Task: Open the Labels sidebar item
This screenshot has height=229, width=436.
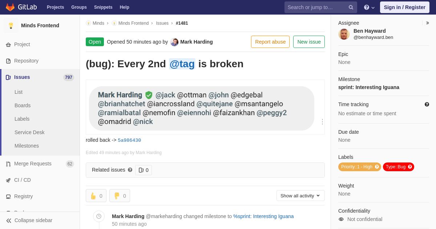Action: (x=22, y=119)
